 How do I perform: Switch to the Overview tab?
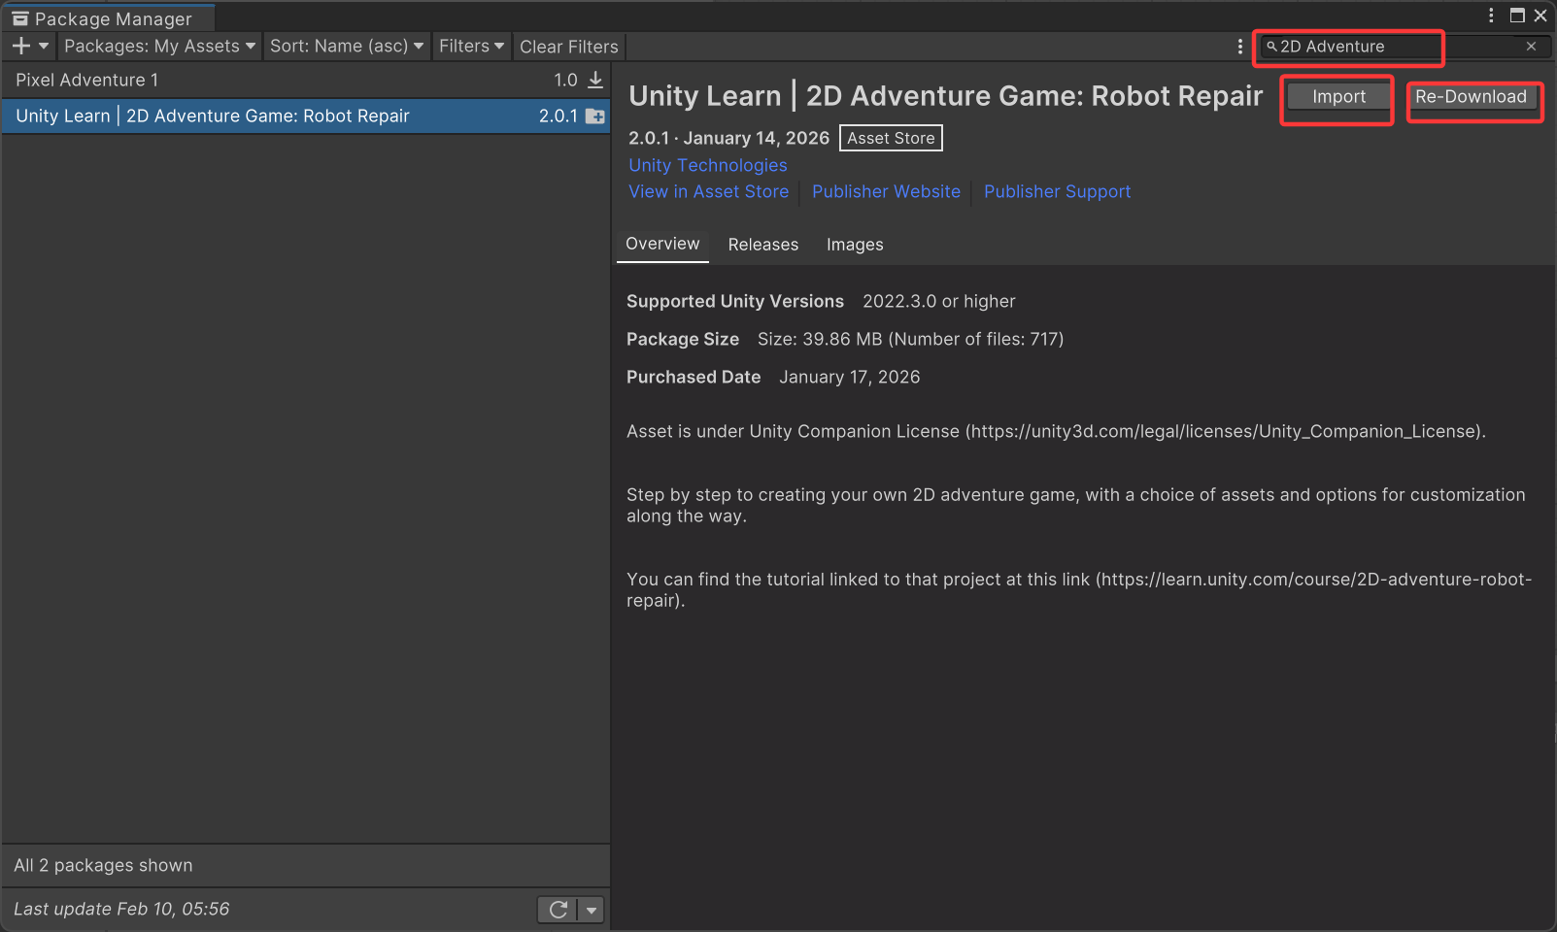point(662,244)
